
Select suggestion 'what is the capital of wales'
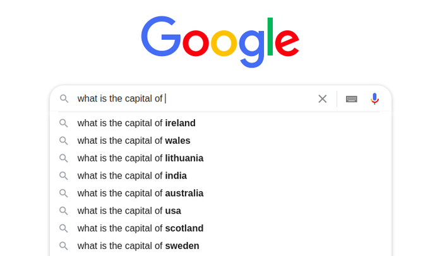coord(221,141)
